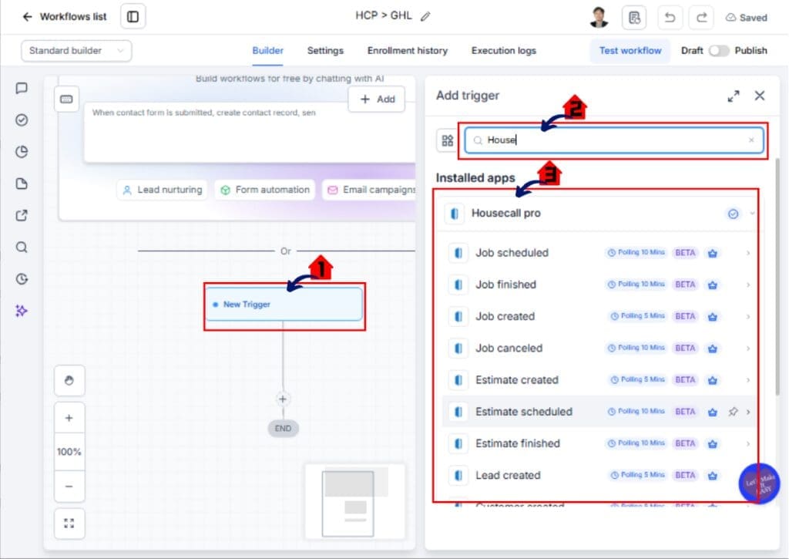Open chevron on Job finished row
789x559 pixels.
748,285
